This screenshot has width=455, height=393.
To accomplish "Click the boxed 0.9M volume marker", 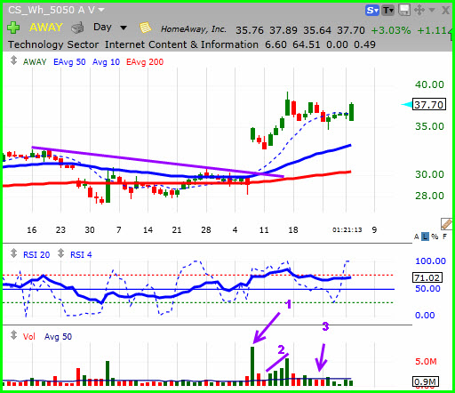I will tap(426, 381).
